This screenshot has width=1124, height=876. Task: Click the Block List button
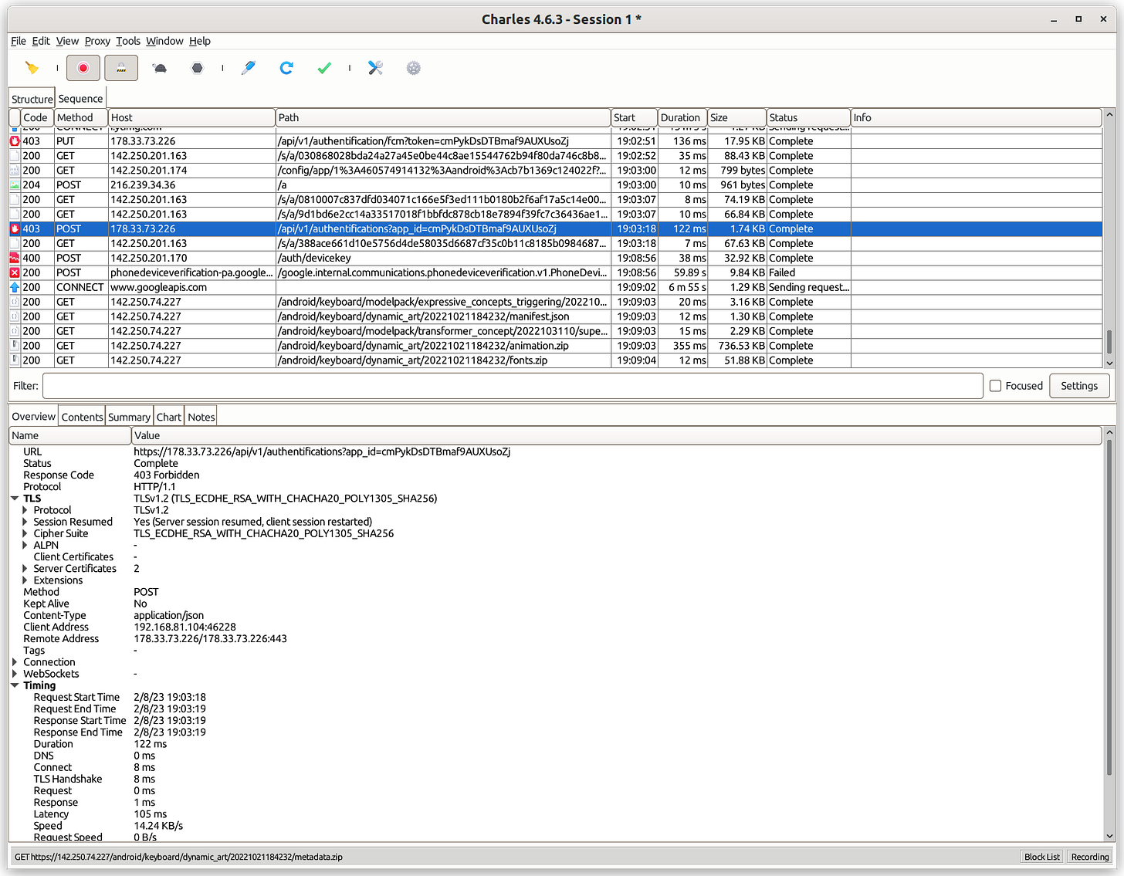click(1041, 856)
